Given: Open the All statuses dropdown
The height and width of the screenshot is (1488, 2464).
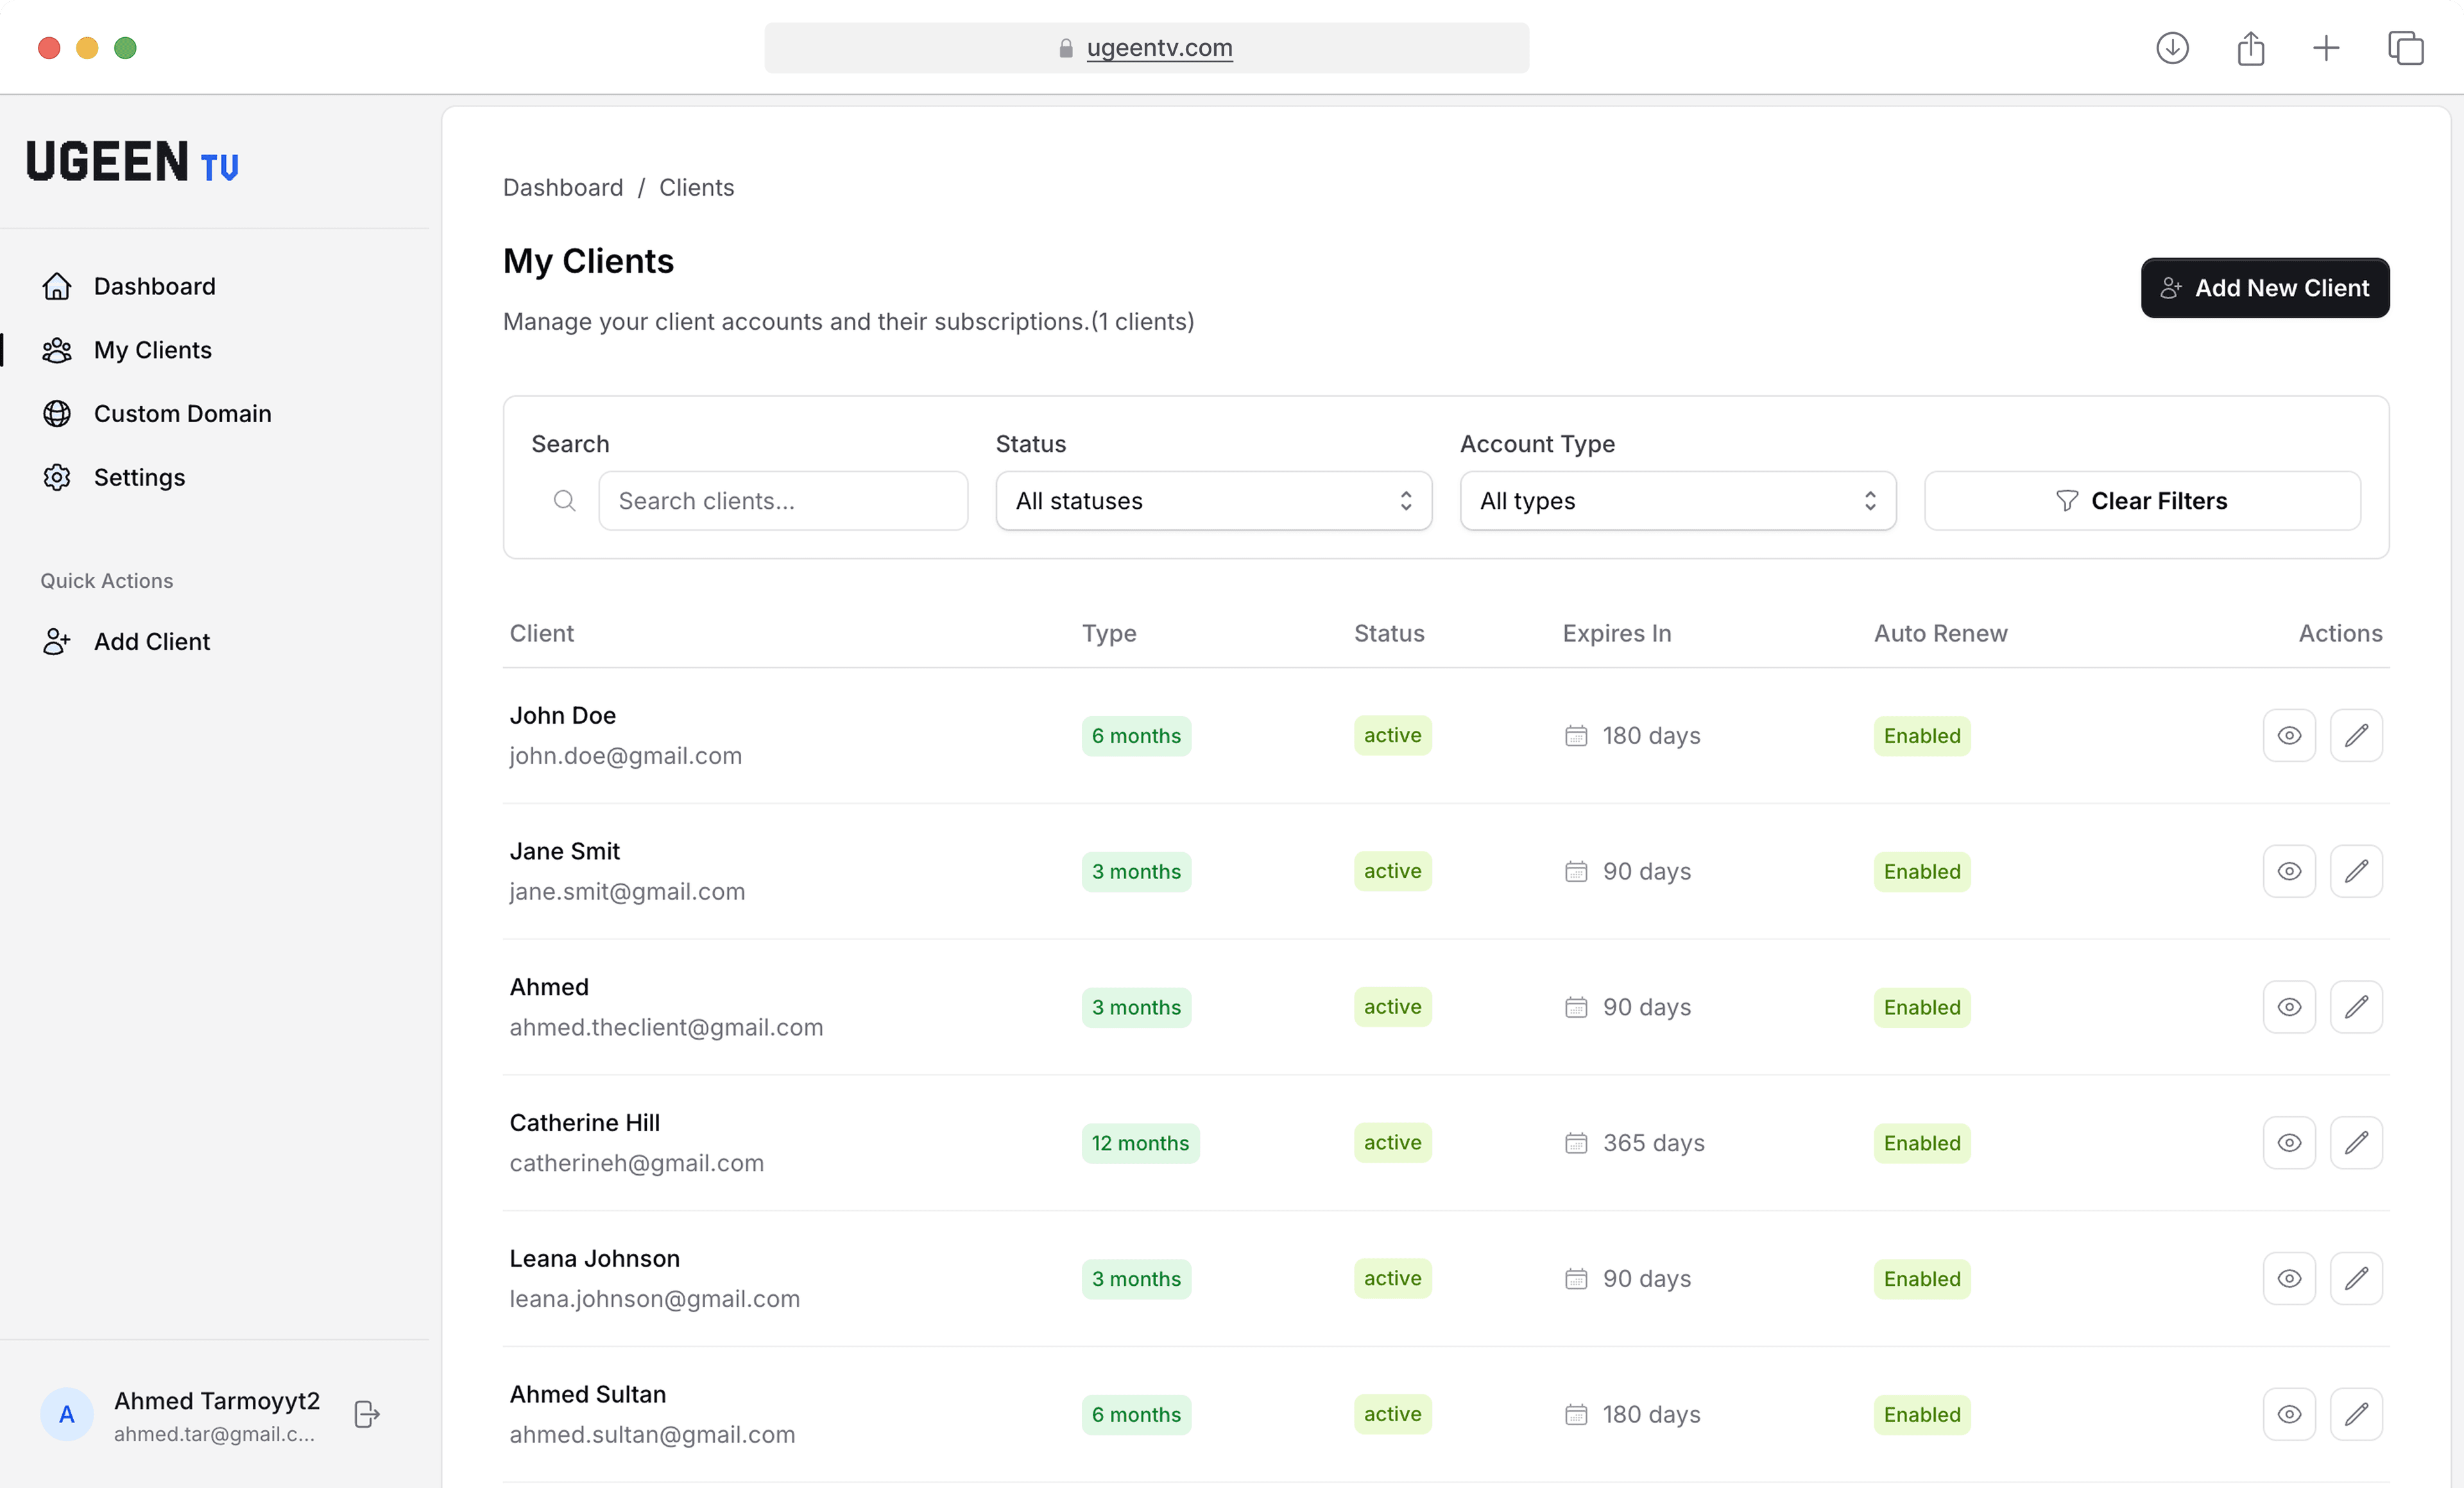Looking at the screenshot, I should tap(1213, 501).
